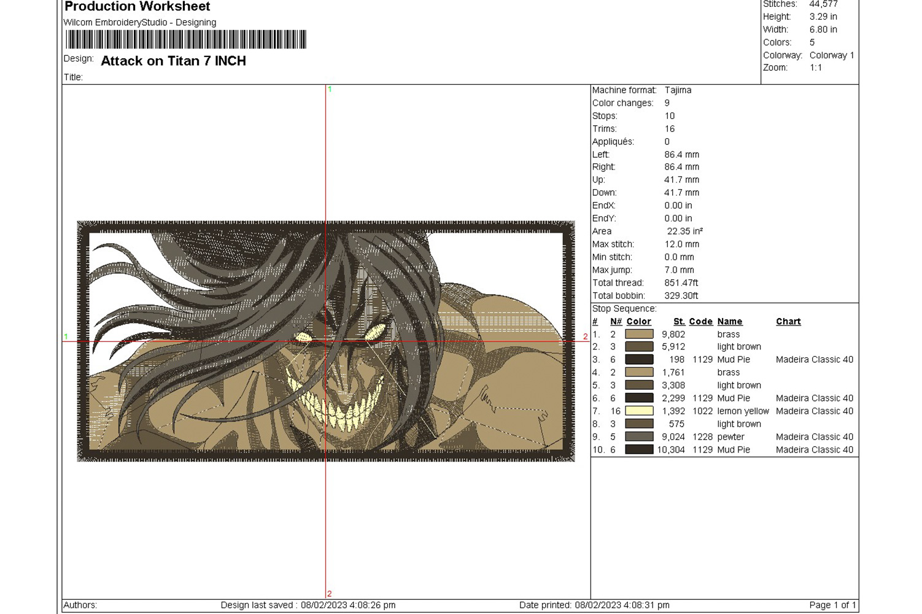Viewport: 922px width, 614px height.
Task: Click the brass color swatch in row 1
Action: pos(639,334)
